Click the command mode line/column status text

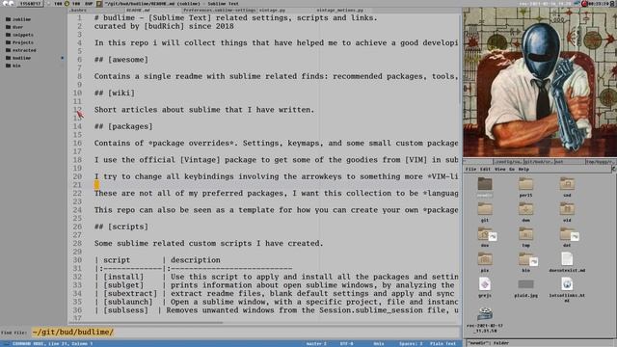[x=52, y=344]
